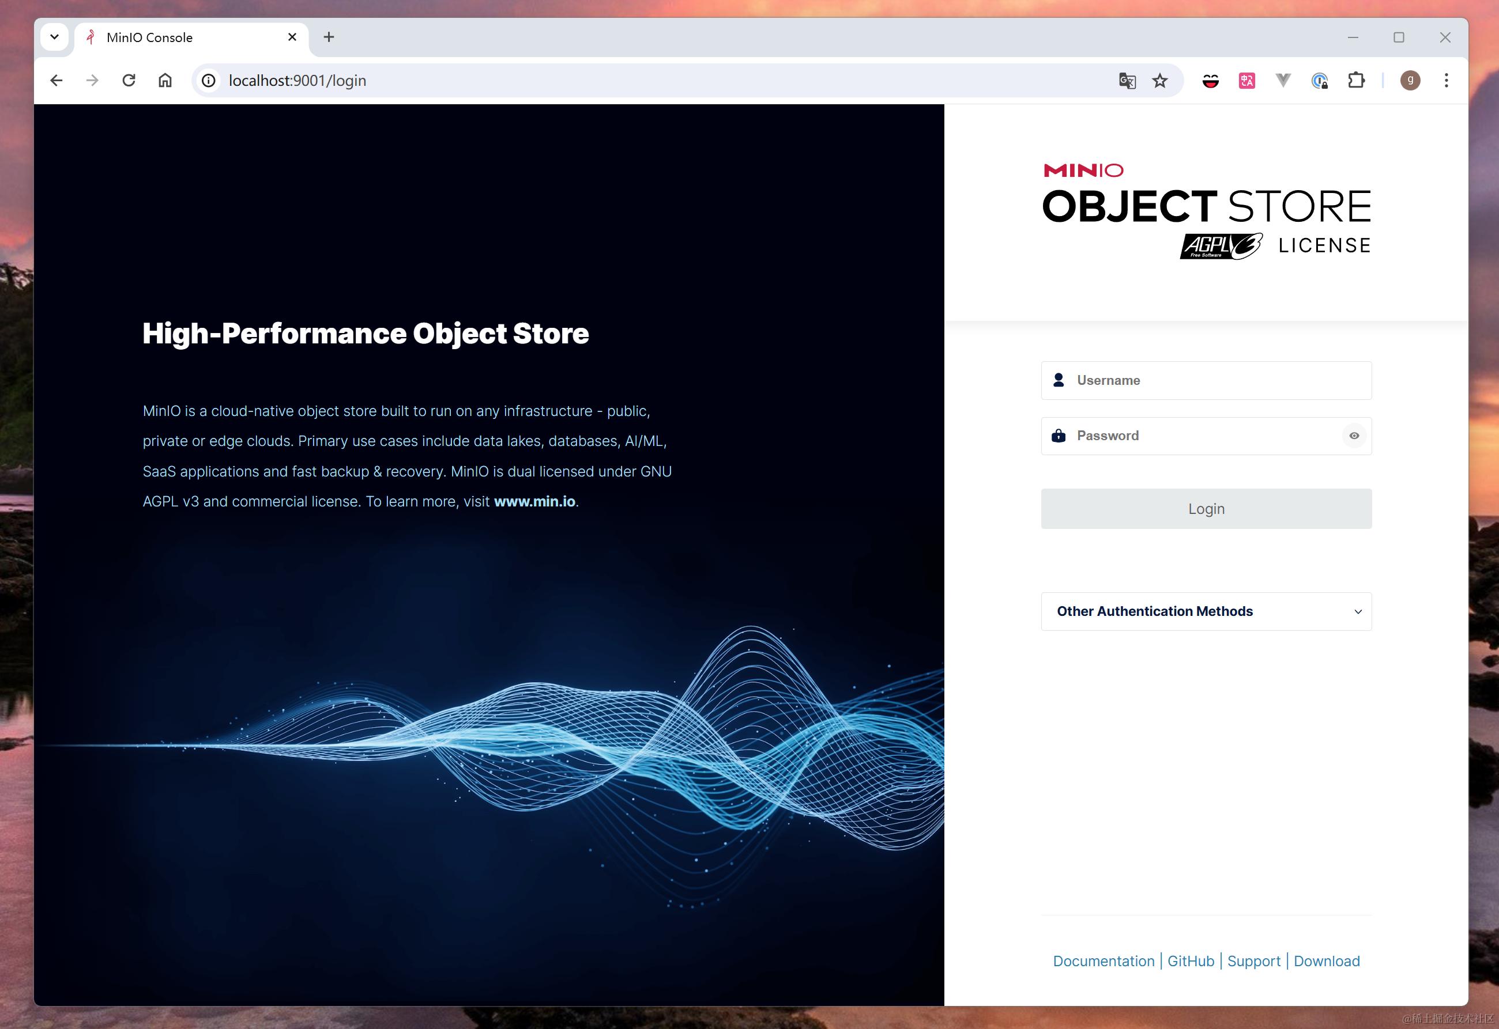Reload the MinIO login page

[x=129, y=81]
